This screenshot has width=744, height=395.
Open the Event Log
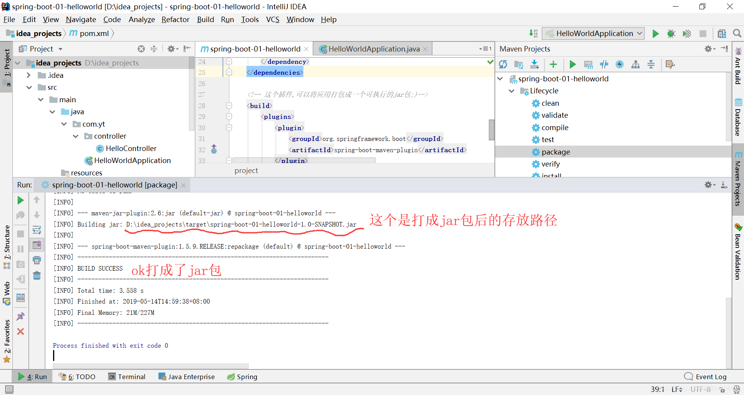point(705,377)
